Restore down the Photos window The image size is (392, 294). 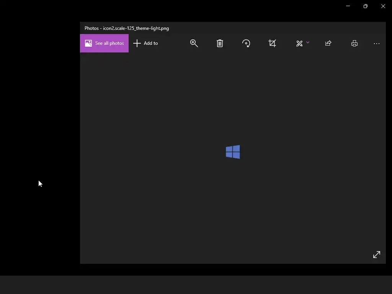tap(365, 6)
